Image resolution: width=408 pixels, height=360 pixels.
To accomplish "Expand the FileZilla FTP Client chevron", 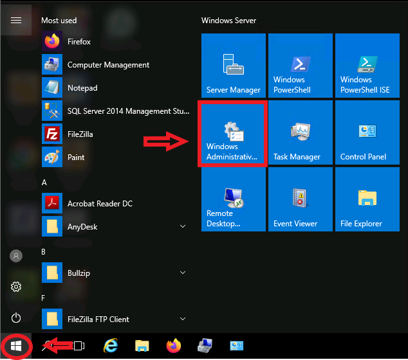I will click(x=183, y=319).
